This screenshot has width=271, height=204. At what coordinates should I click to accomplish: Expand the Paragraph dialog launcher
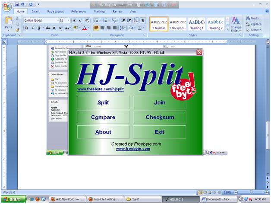point(145,35)
